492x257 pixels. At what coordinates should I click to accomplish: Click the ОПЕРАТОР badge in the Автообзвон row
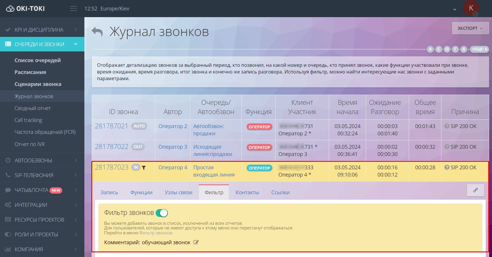[260, 127]
